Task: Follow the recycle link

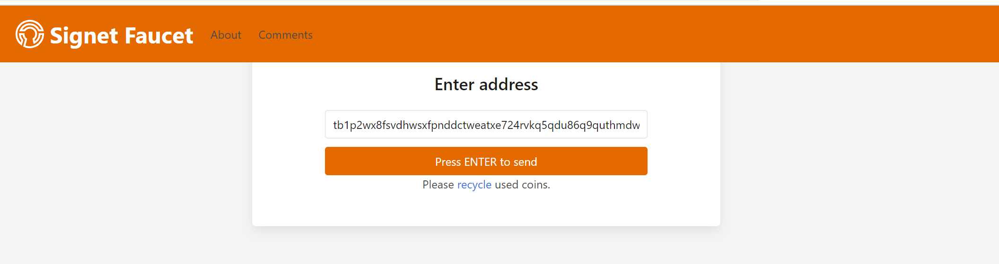Action: point(474,185)
